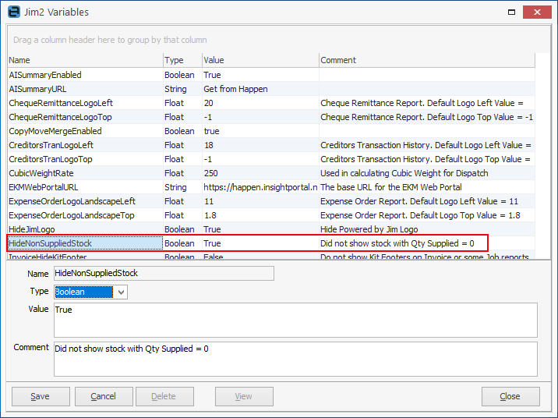Sort by the Comment column header

click(427, 60)
